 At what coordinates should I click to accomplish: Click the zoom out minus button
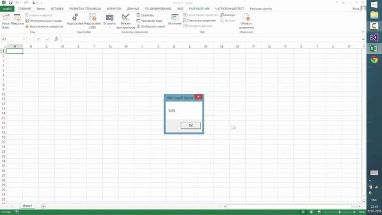(x=325, y=212)
